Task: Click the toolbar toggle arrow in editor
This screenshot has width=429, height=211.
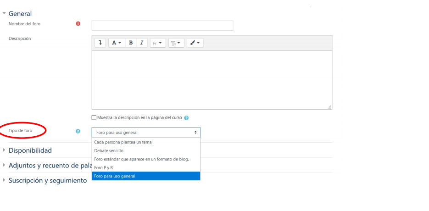Action: pos(100,43)
